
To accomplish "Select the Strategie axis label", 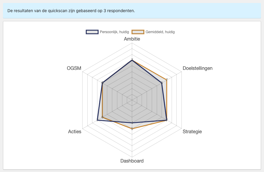I will [192, 131].
